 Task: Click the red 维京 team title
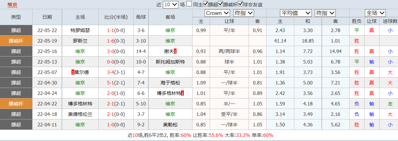click(12, 4)
